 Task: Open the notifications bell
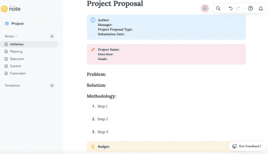click(x=260, y=8)
